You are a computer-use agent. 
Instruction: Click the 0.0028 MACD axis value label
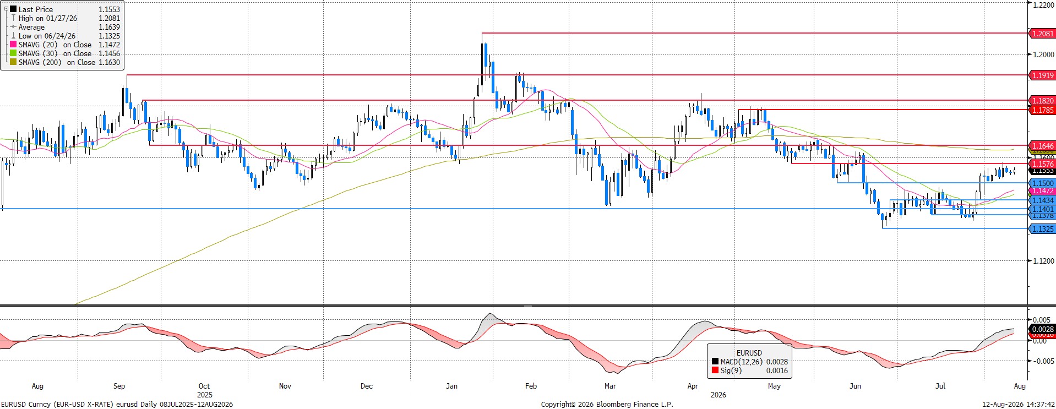pos(1042,329)
